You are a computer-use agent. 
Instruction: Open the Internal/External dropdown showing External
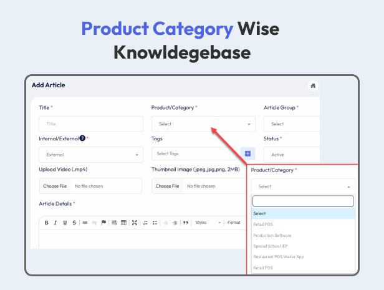click(x=90, y=155)
